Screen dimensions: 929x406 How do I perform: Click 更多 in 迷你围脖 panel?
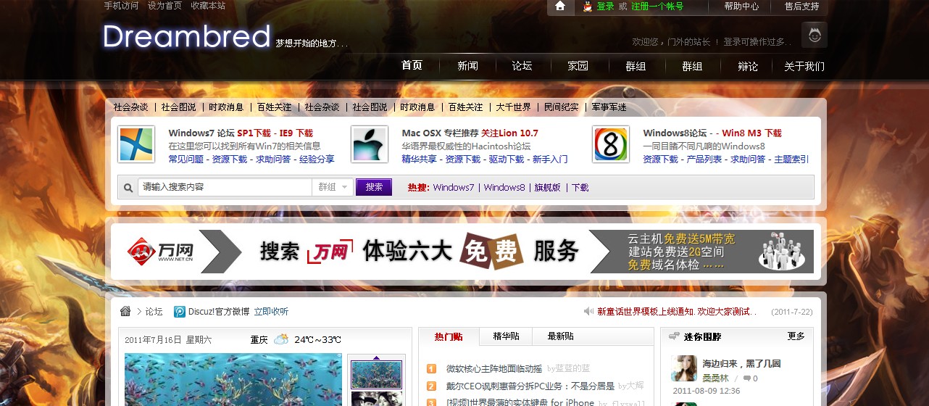coord(796,336)
